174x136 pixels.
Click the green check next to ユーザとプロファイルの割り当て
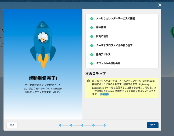(92, 46)
